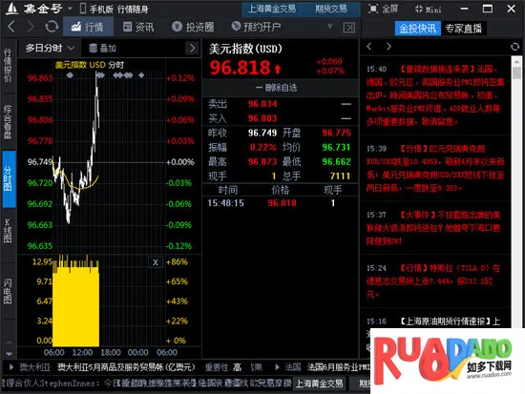Go to previous news with left chevron
The width and height of the screenshot is (525, 394).
coord(369,47)
